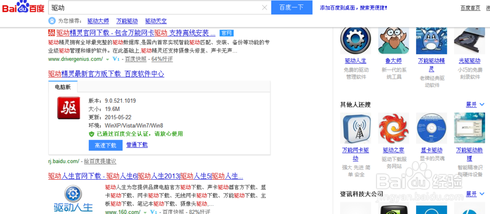Click the 驱动人生 logo thumbnail in results
This screenshot has height=214, width=490.
[73, 199]
